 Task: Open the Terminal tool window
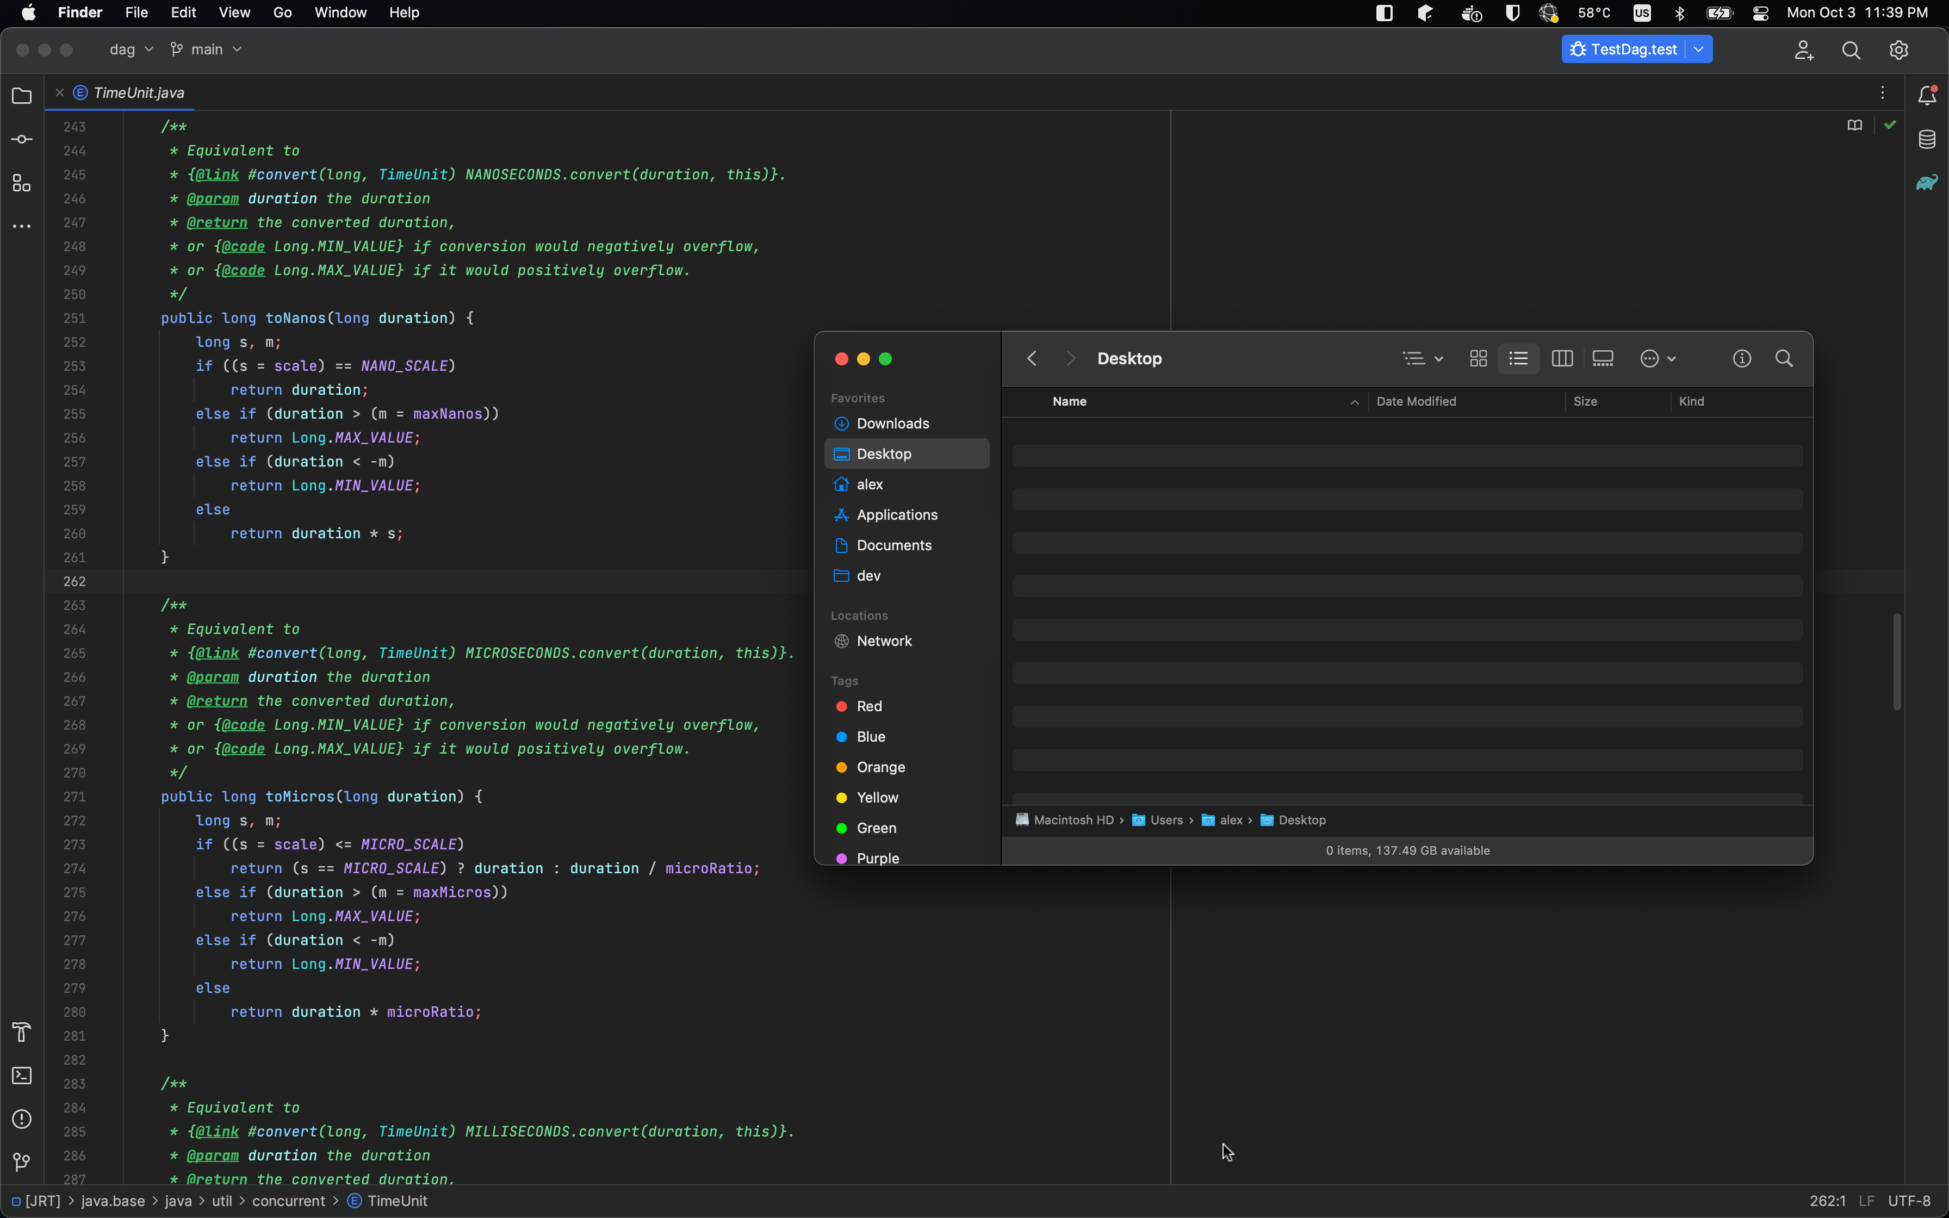pyautogui.click(x=22, y=1076)
